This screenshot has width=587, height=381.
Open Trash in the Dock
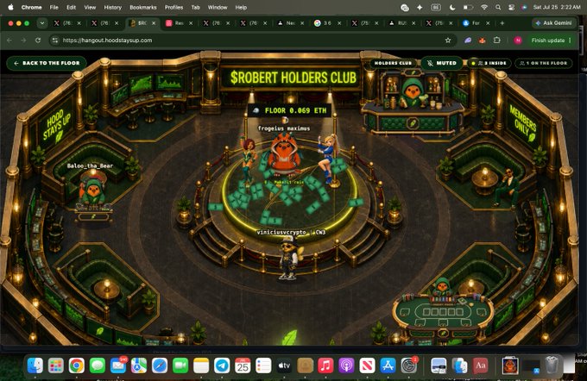[552, 365]
